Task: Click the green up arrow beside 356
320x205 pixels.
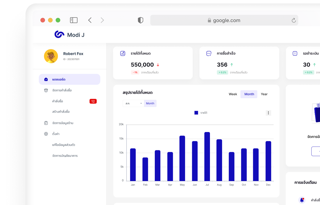Action: click(232, 65)
